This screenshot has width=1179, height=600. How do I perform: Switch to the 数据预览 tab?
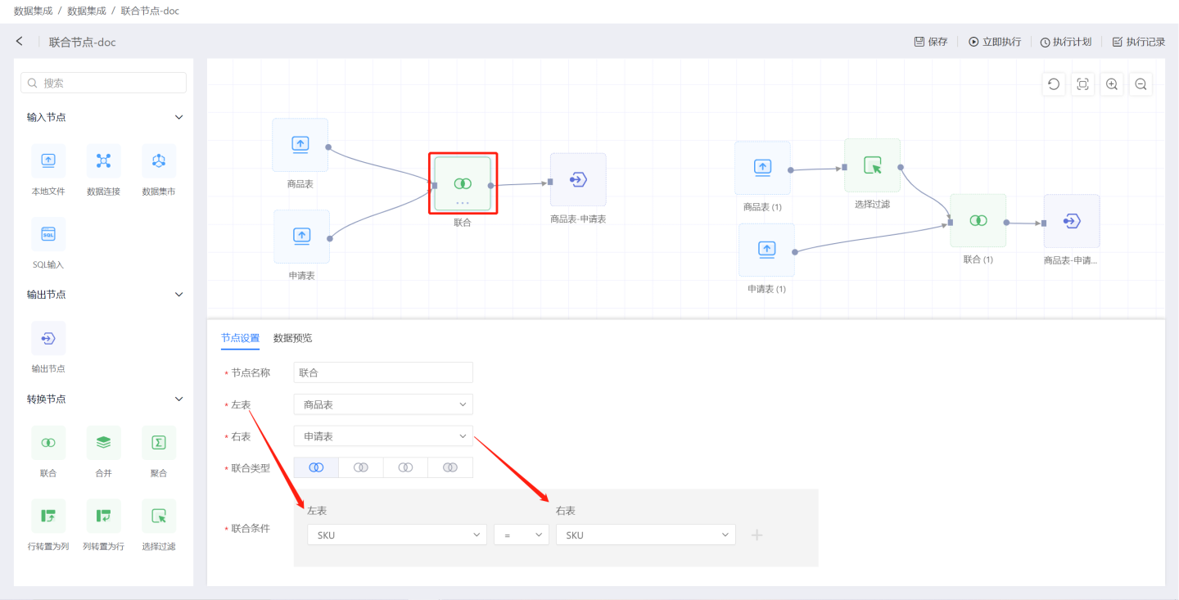(x=292, y=338)
